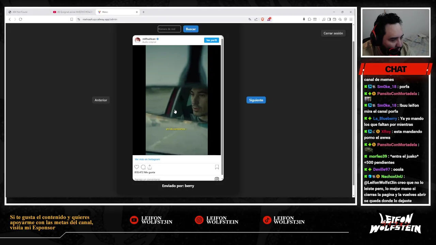The width and height of the screenshot is (436, 245).
Task: Click NachoxUnU's chat username
Action: [x=392, y=177]
